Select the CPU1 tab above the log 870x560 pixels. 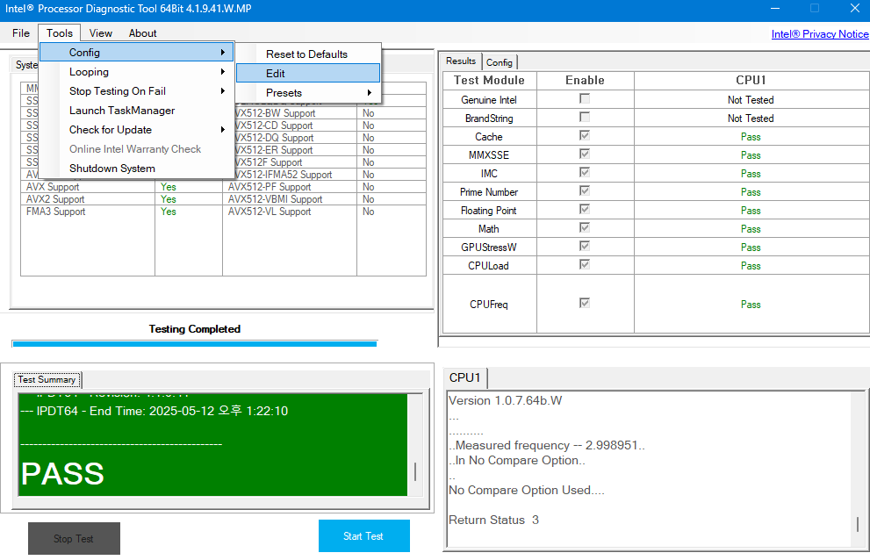[465, 377]
